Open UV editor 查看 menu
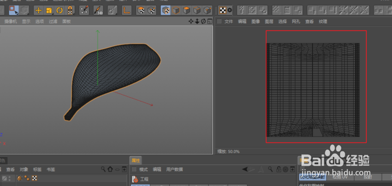The height and width of the screenshot is (186, 392). (310, 22)
